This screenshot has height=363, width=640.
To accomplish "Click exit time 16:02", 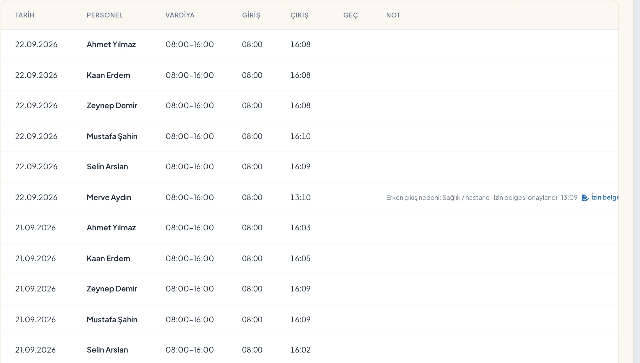I will (x=300, y=350).
